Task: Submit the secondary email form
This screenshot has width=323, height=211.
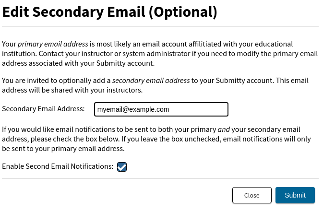Action: pos(295,195)
